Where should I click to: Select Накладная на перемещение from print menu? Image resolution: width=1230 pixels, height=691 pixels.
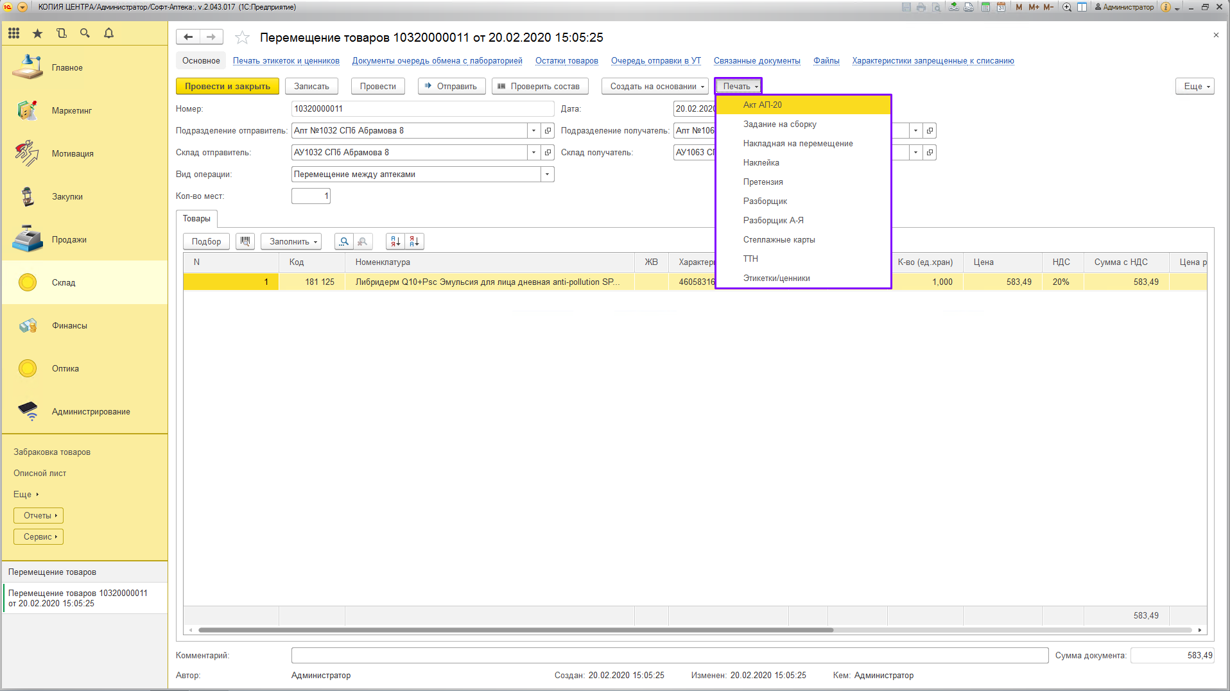pyautogui.click(x=798, y=144)
